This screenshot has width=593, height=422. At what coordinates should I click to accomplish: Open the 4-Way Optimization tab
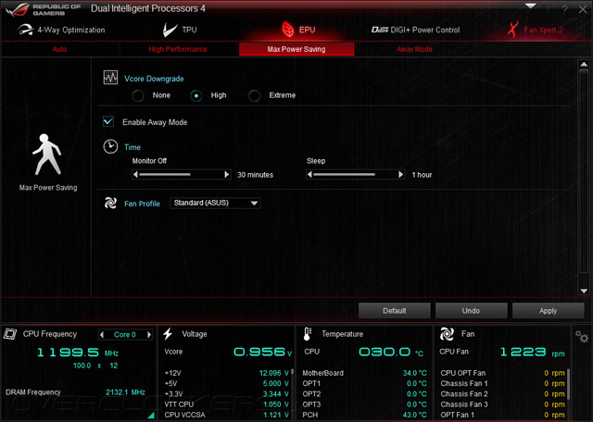point(61,30)
